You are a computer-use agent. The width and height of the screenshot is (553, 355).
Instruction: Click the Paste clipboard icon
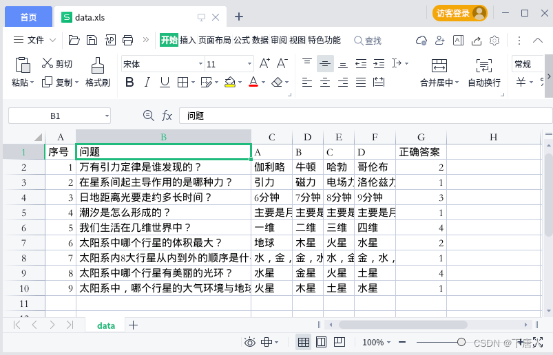pyautogui.click(x=23, y=65)
